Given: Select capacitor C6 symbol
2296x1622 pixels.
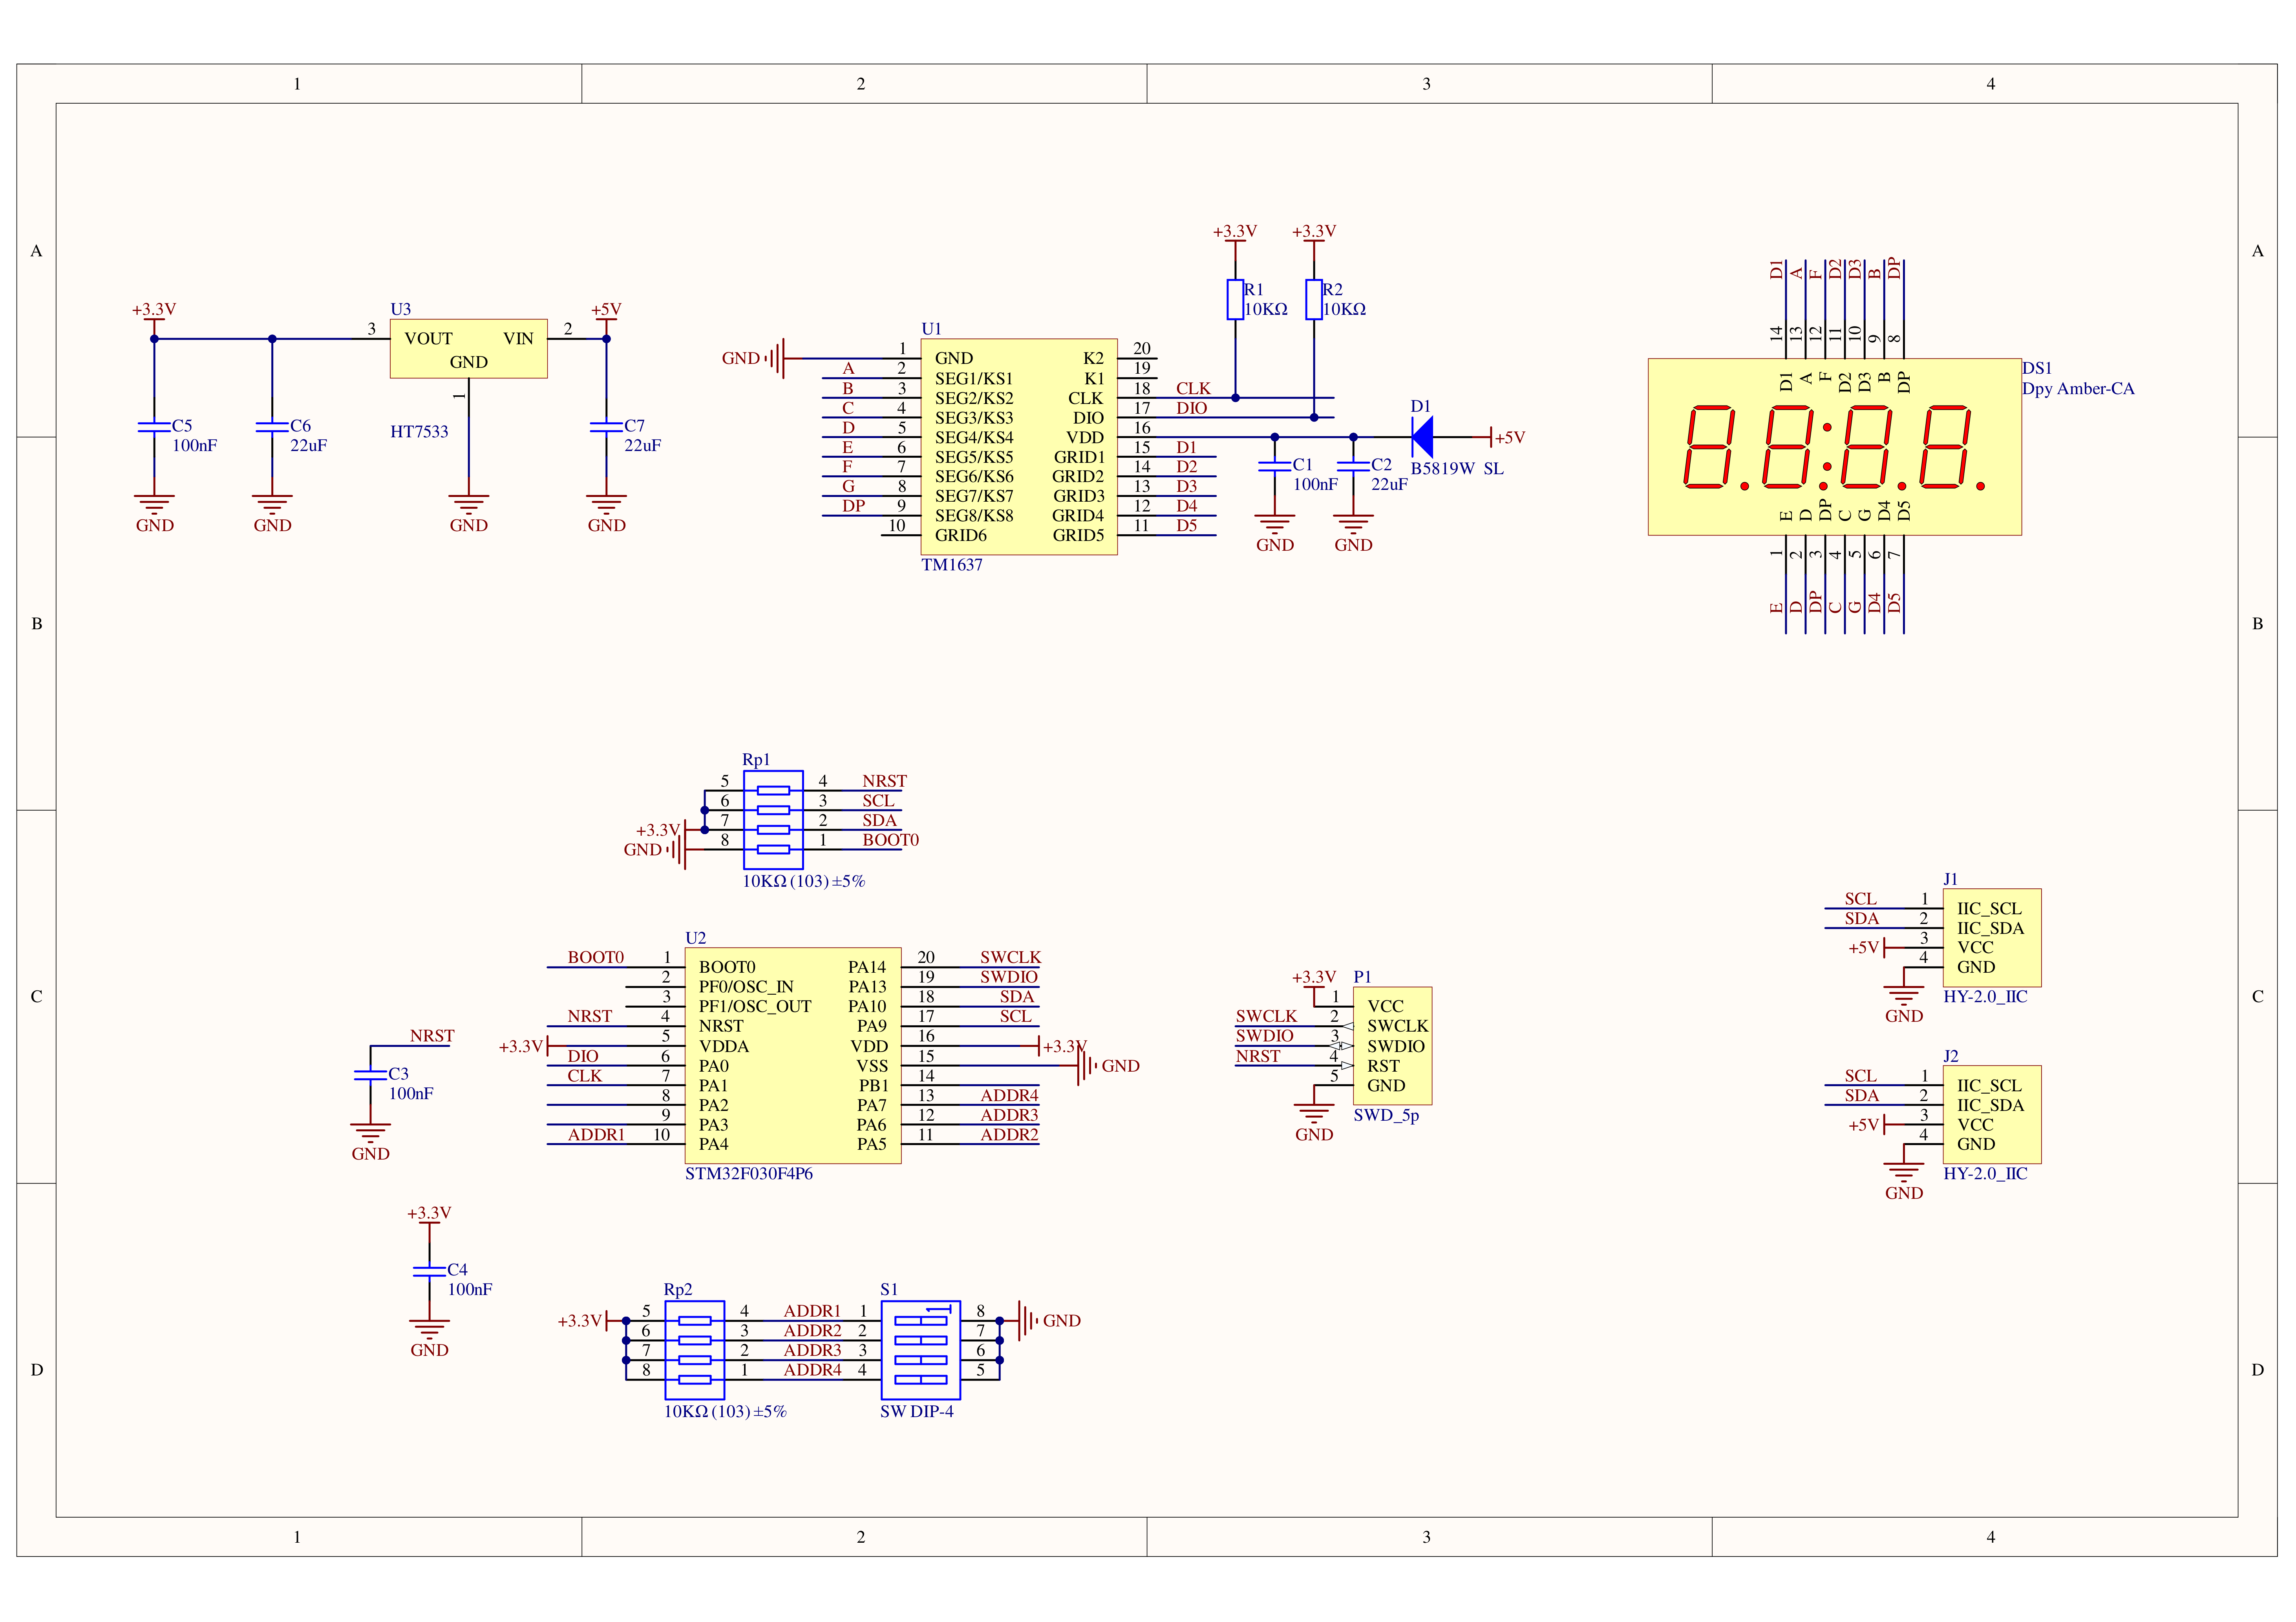Looking at the screenshot, I should tap(272, 427).
